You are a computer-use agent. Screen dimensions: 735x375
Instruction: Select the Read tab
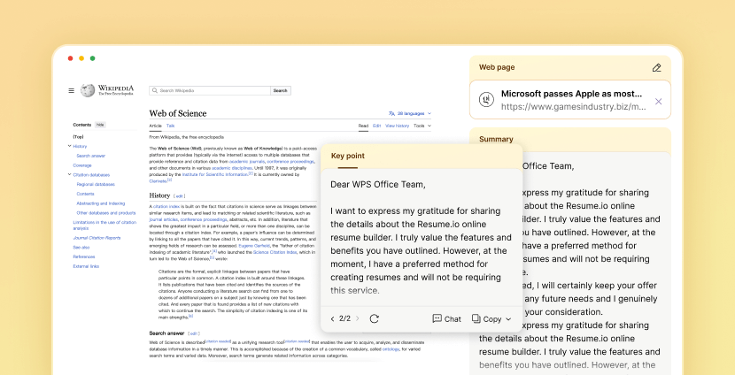(363, 126)
